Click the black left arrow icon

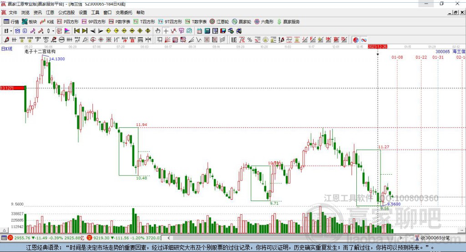(x=93, y=31)
